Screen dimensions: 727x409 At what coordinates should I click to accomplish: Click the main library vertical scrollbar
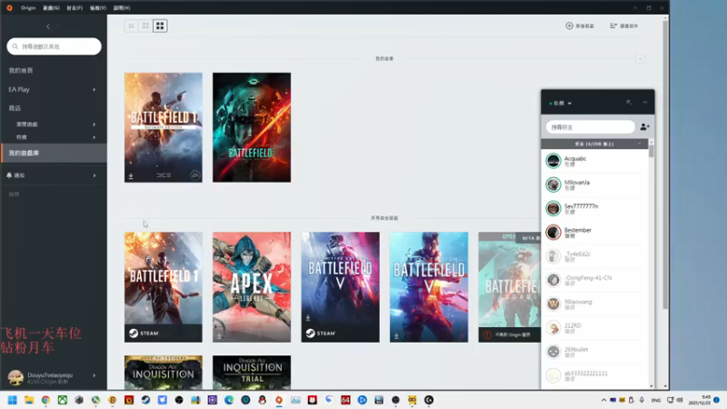665,165
